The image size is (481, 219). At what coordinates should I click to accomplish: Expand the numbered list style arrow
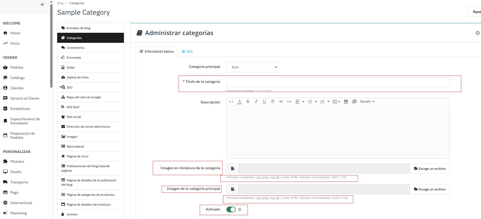point(328,102)
